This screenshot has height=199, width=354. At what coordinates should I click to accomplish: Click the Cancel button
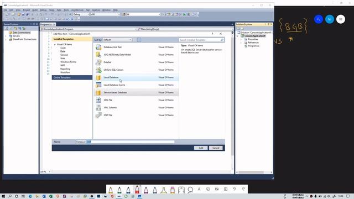[216, 148]
